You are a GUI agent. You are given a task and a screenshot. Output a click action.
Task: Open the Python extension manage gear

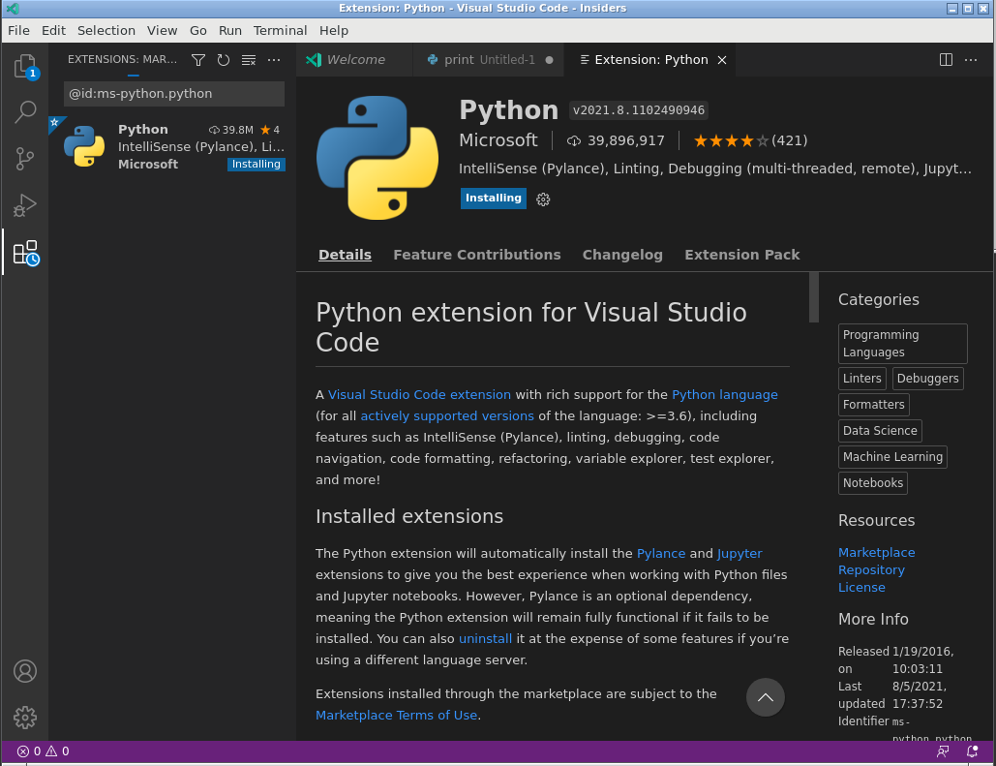click(x=543, y=199)
